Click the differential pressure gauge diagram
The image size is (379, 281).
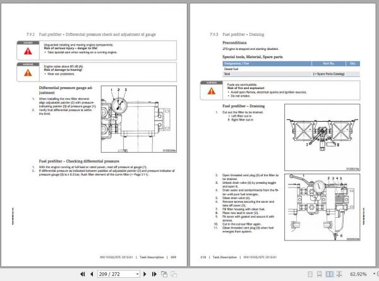pyautogui.click(x=139, y=119)
